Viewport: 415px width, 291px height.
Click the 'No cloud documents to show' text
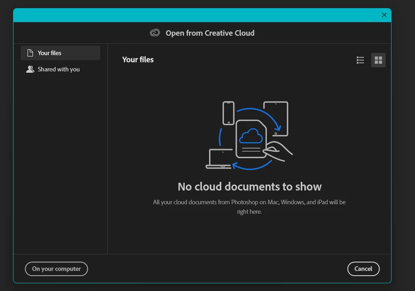tap(250, 187)
